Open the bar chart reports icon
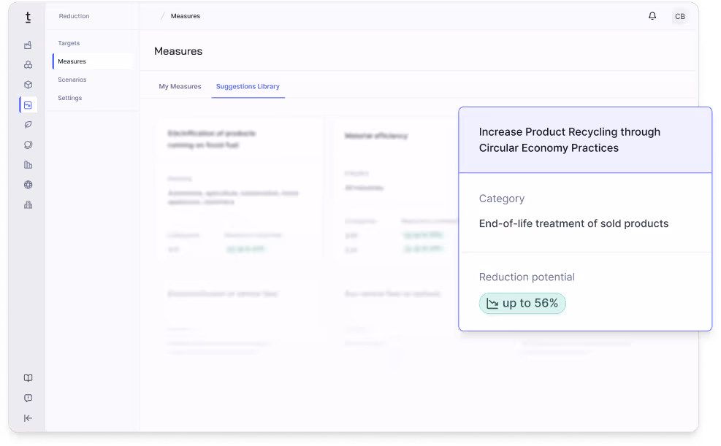Viewport: 721px width, 446px height. coord(28,164)
